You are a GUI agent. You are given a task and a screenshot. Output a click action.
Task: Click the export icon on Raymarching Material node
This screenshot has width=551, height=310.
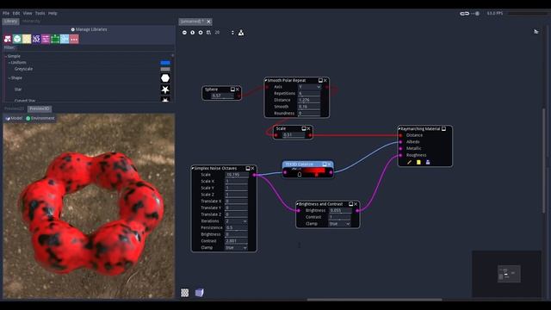(428, 162)
